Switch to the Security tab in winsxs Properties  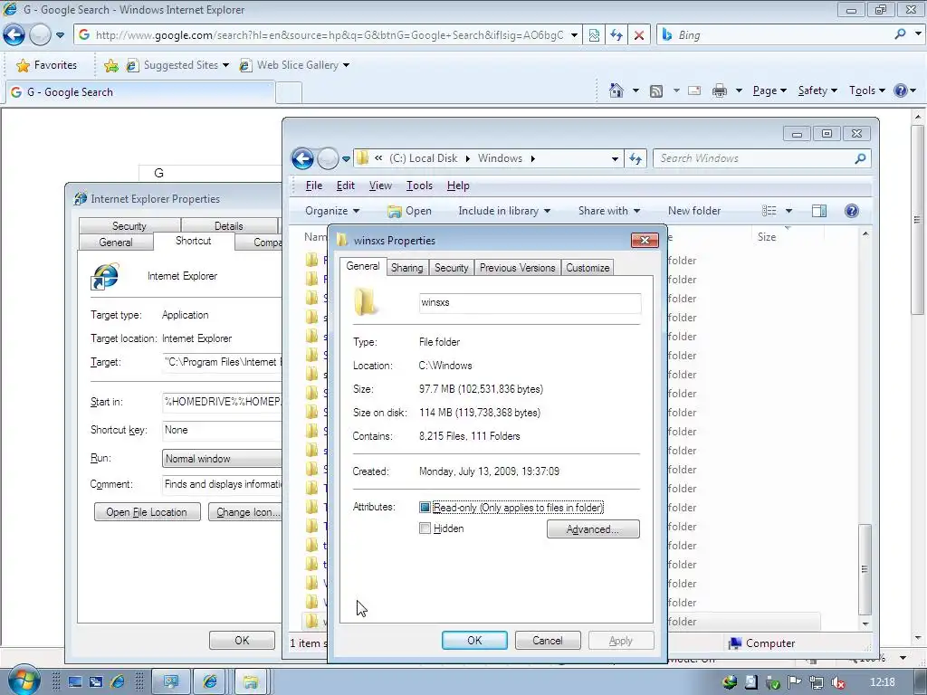451,268
